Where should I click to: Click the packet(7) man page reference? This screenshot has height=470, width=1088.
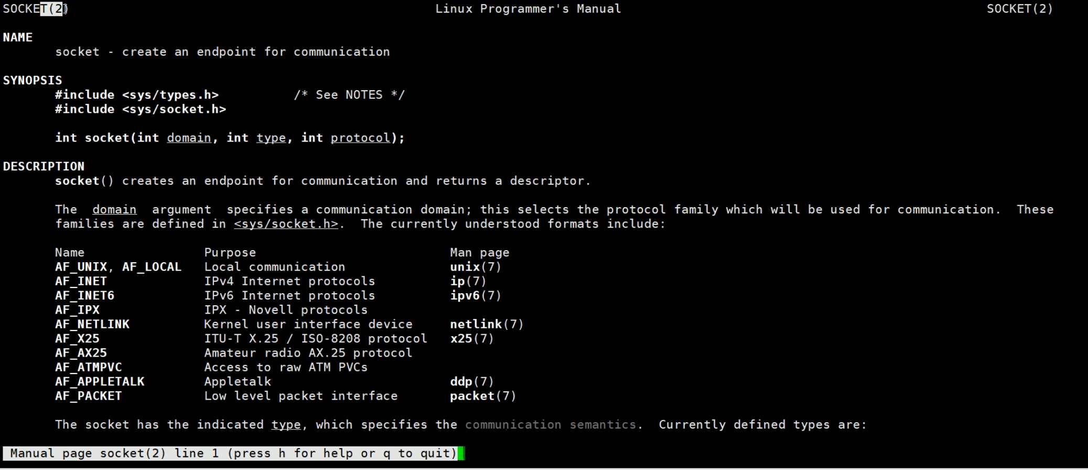click(482, 396)
